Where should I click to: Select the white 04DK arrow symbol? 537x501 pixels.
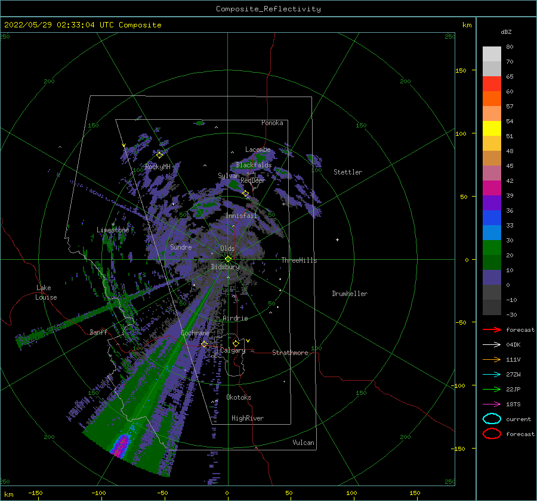tap(492, 345)
